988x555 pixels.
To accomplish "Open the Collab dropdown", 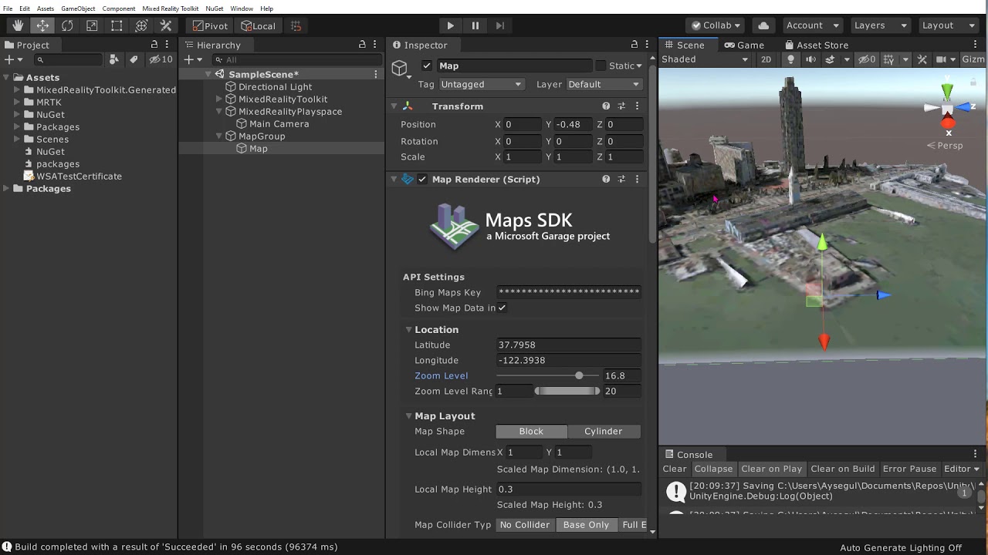I will [x=716, y=25].
